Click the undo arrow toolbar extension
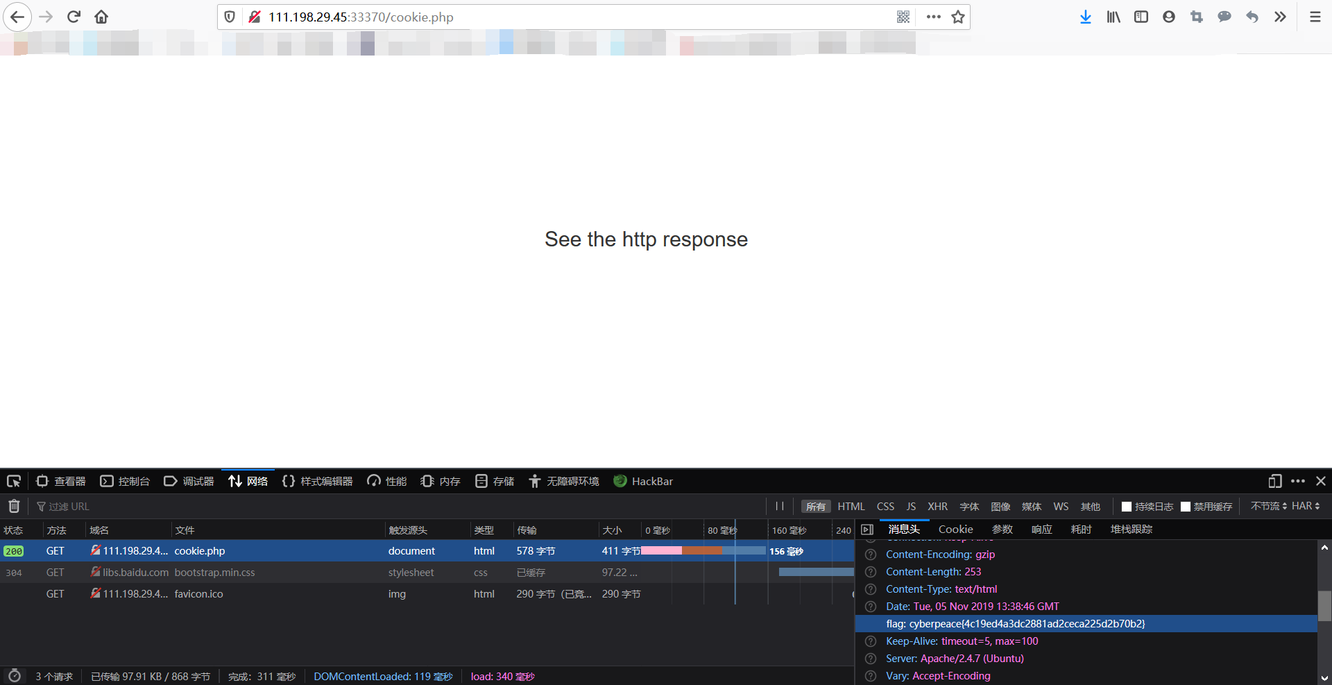The image size is (1332, 685). click(1252, 17)
